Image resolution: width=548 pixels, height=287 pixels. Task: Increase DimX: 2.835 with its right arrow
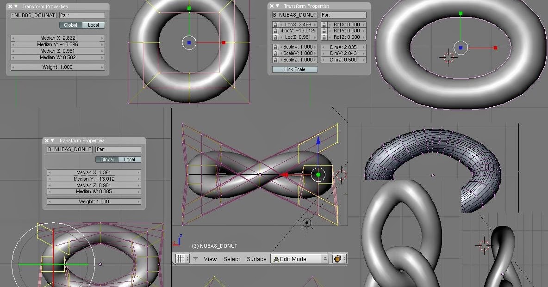coord(364,47)
